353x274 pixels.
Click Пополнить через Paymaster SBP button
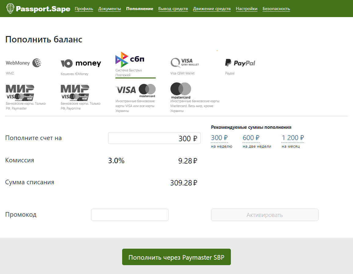176,257
